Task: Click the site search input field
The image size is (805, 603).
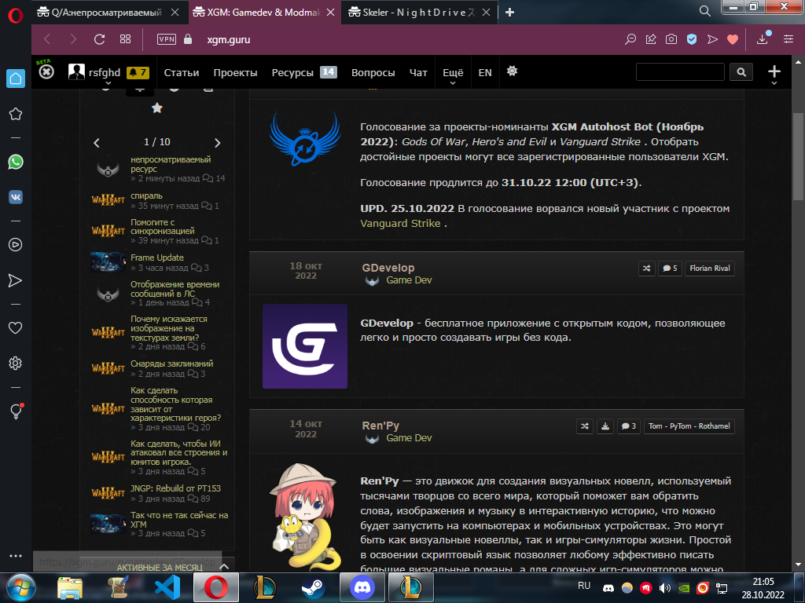Action: pos(680,71)
